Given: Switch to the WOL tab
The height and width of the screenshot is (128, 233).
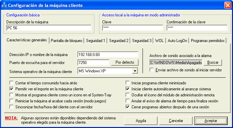Looking at the screenshot, I should click(160, 41).
